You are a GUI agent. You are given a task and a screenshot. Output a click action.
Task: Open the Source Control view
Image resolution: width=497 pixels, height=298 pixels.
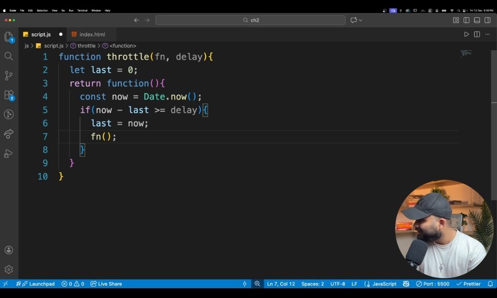click(x=9, y=76)
